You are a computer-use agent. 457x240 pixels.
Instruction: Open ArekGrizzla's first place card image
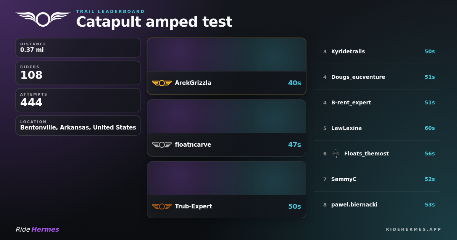click(x=227, y=55)
